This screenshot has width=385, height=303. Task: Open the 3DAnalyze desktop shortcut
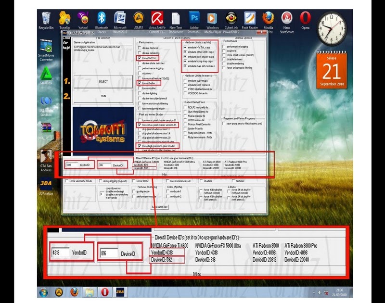click(46, 186)
